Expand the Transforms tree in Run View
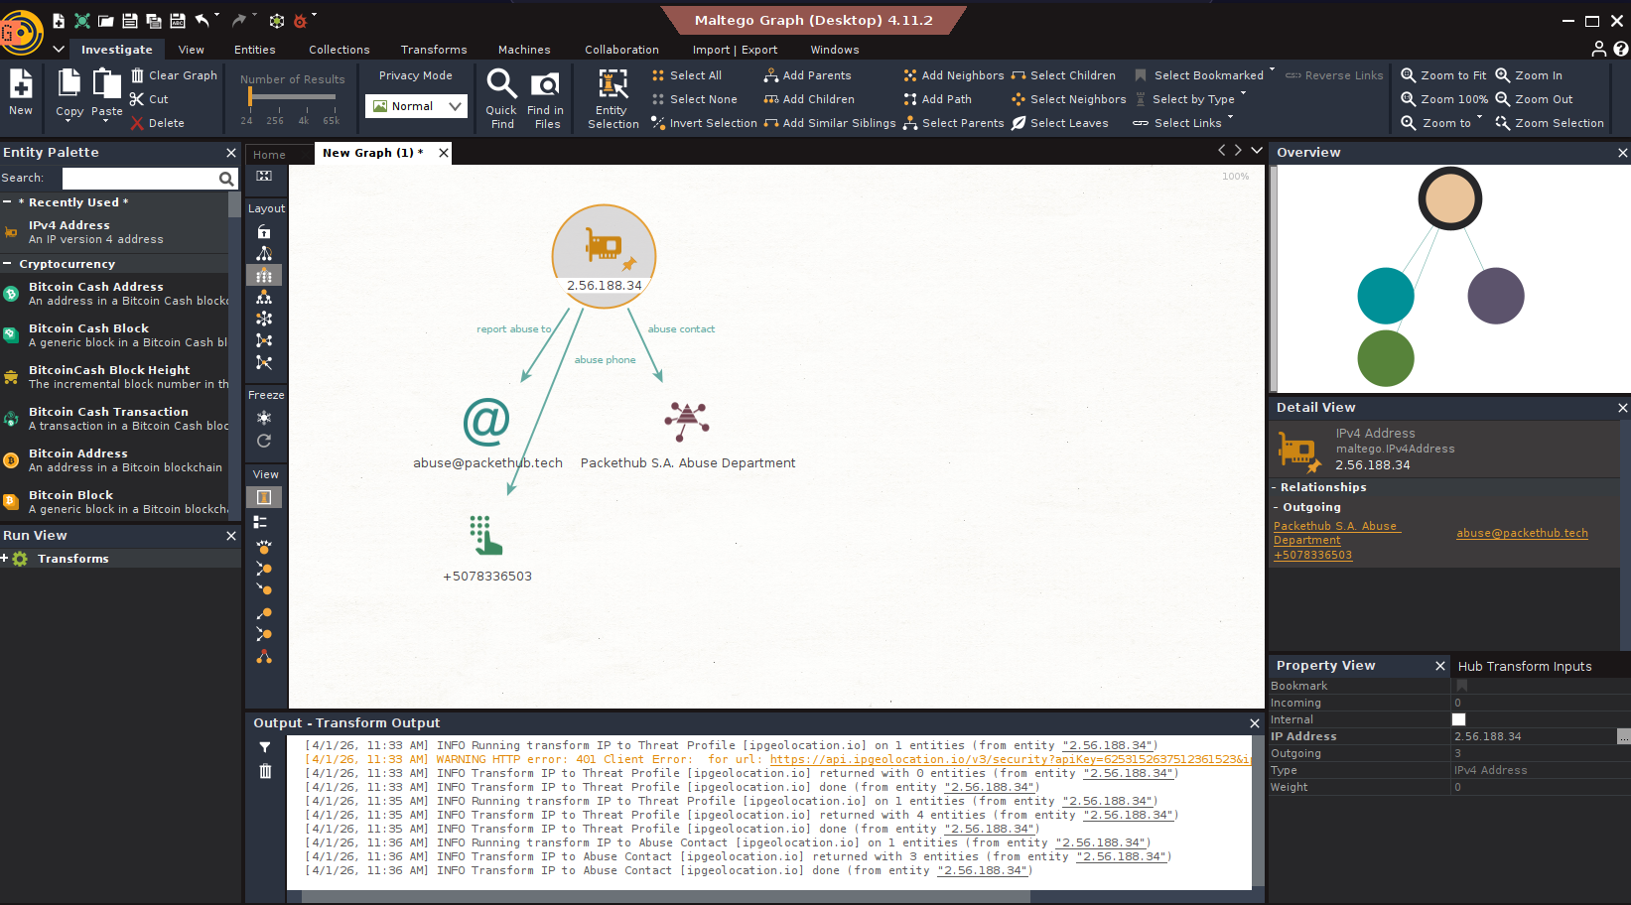Image resolution: width=1631 pixels, height=905 pixels. click(5, 559)
